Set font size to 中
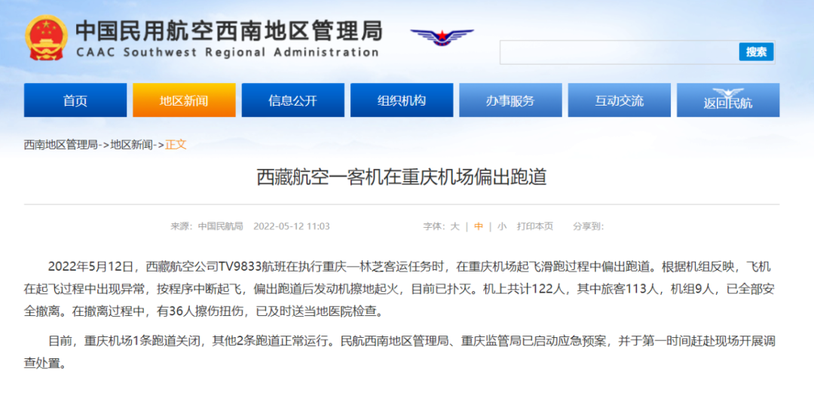Viewport: 814px width, 396px height. coord(478,226)
